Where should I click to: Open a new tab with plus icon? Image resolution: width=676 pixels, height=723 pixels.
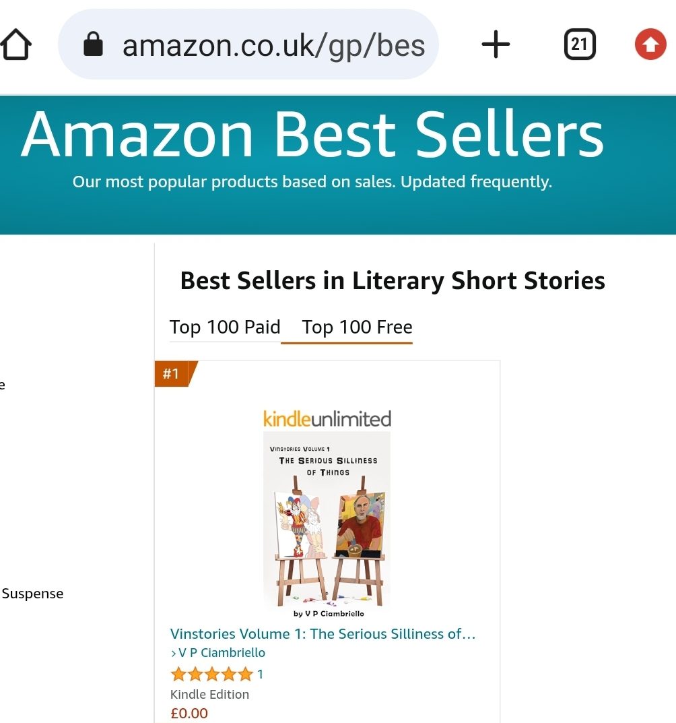pyautogui.click(x=496, y=45)
